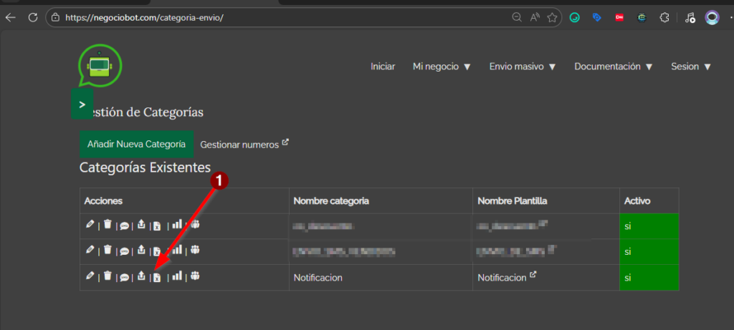
Task: Edit the Notificacion category with pencil icon
Action: click(x=90, y=276)
